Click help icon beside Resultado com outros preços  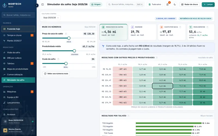click(x=157, y=58)
